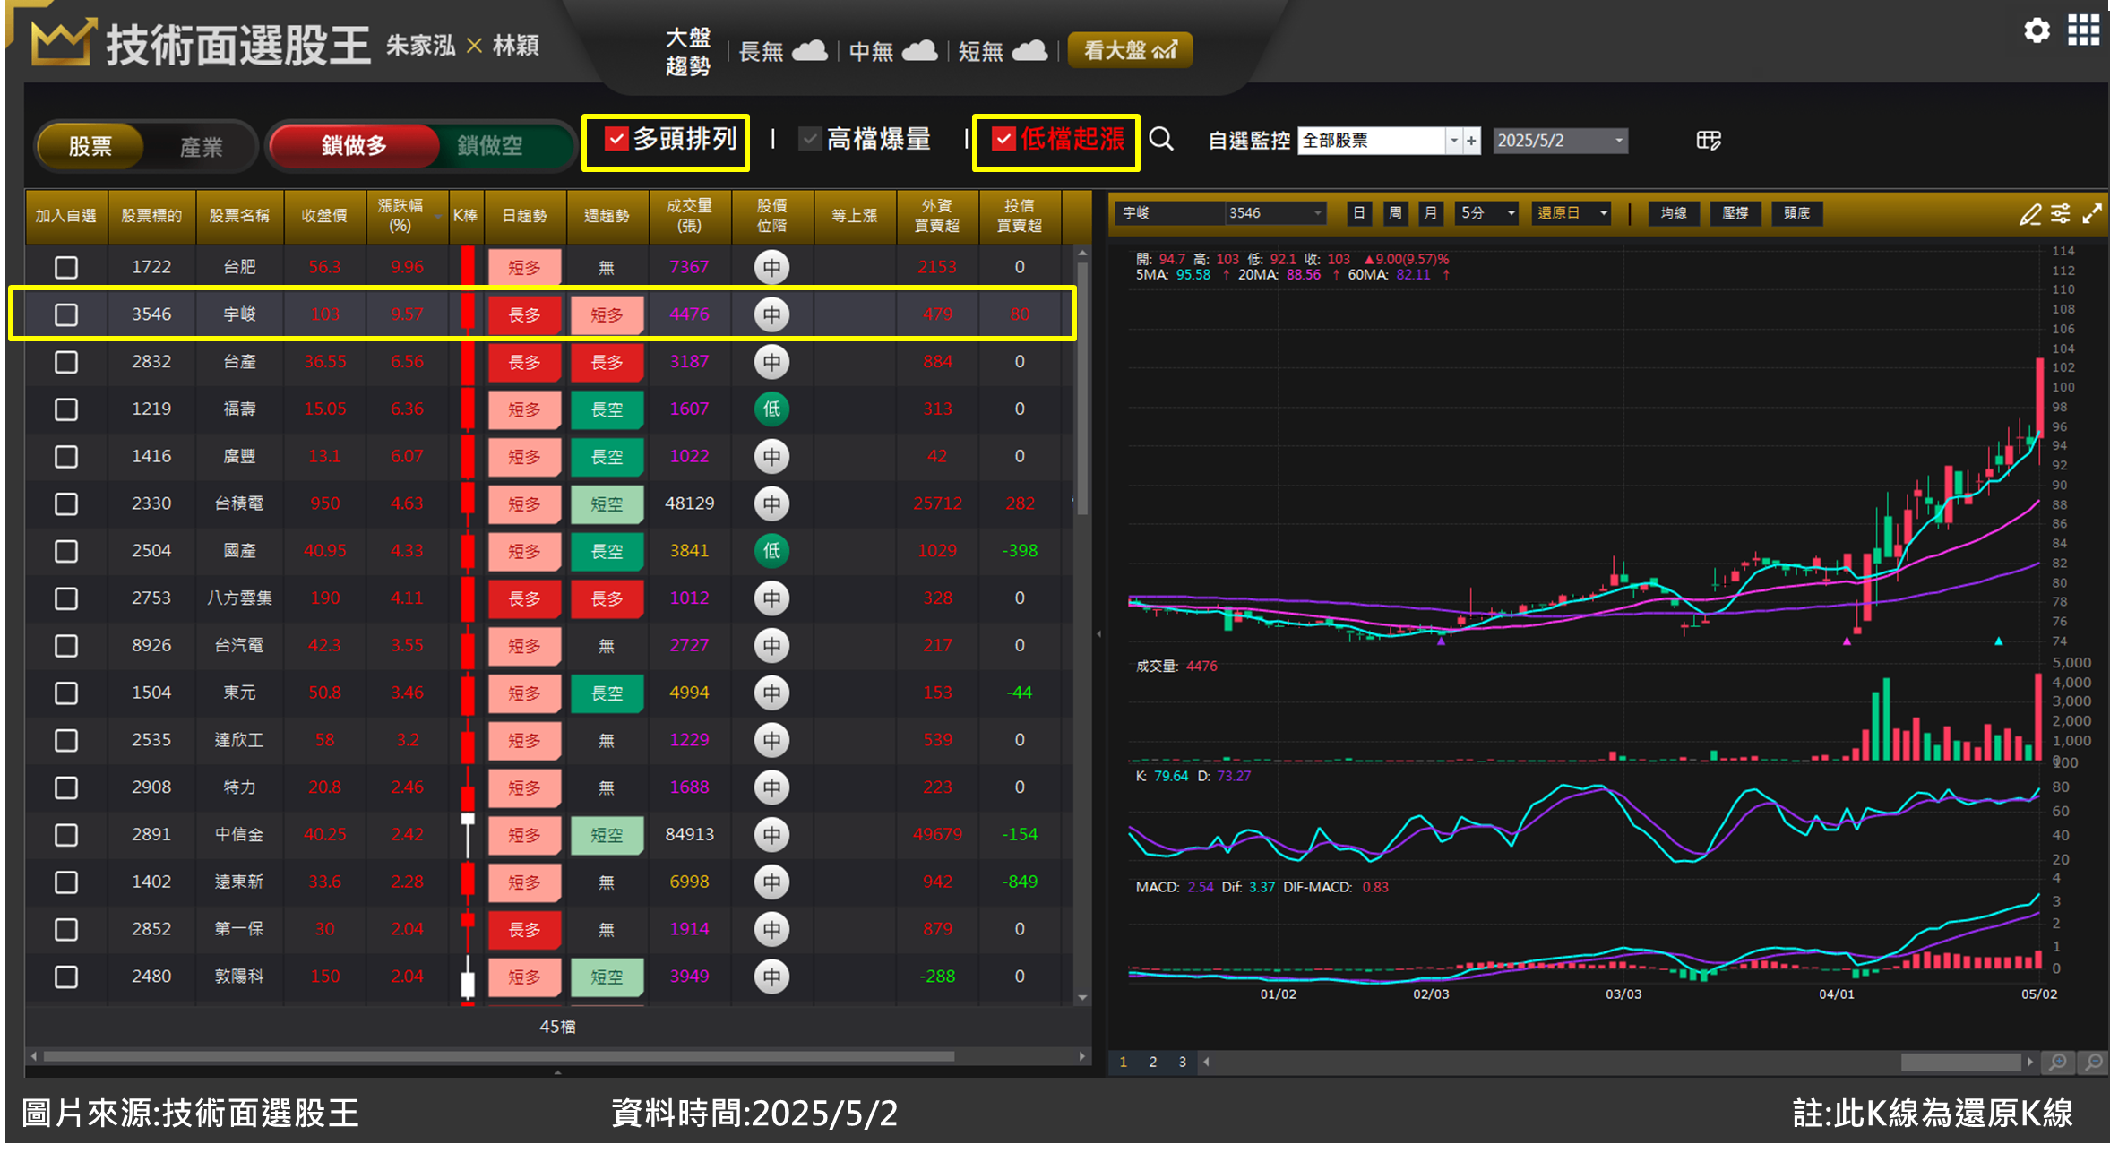Viewport: 2110px width, 1153px height.
Task: Switch chart to daily 日 period
Action: coord(1358,213)
